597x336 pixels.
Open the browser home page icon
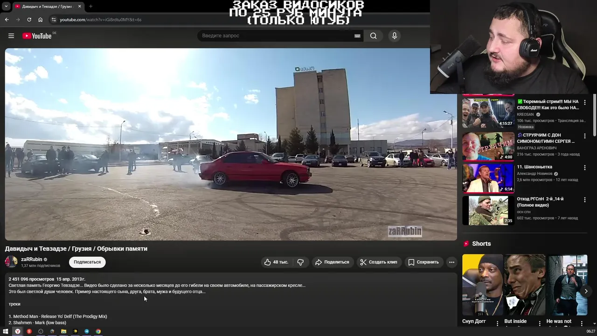40,20
